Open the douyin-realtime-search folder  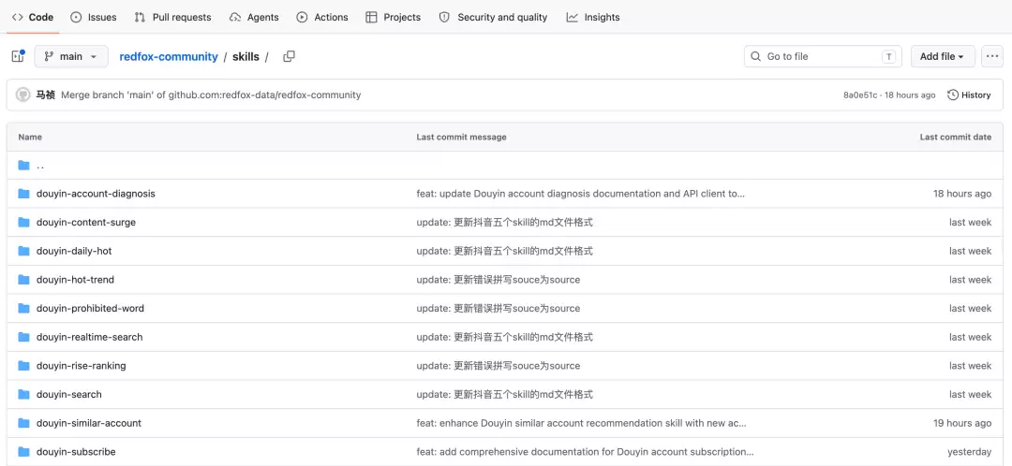point(89,337)
